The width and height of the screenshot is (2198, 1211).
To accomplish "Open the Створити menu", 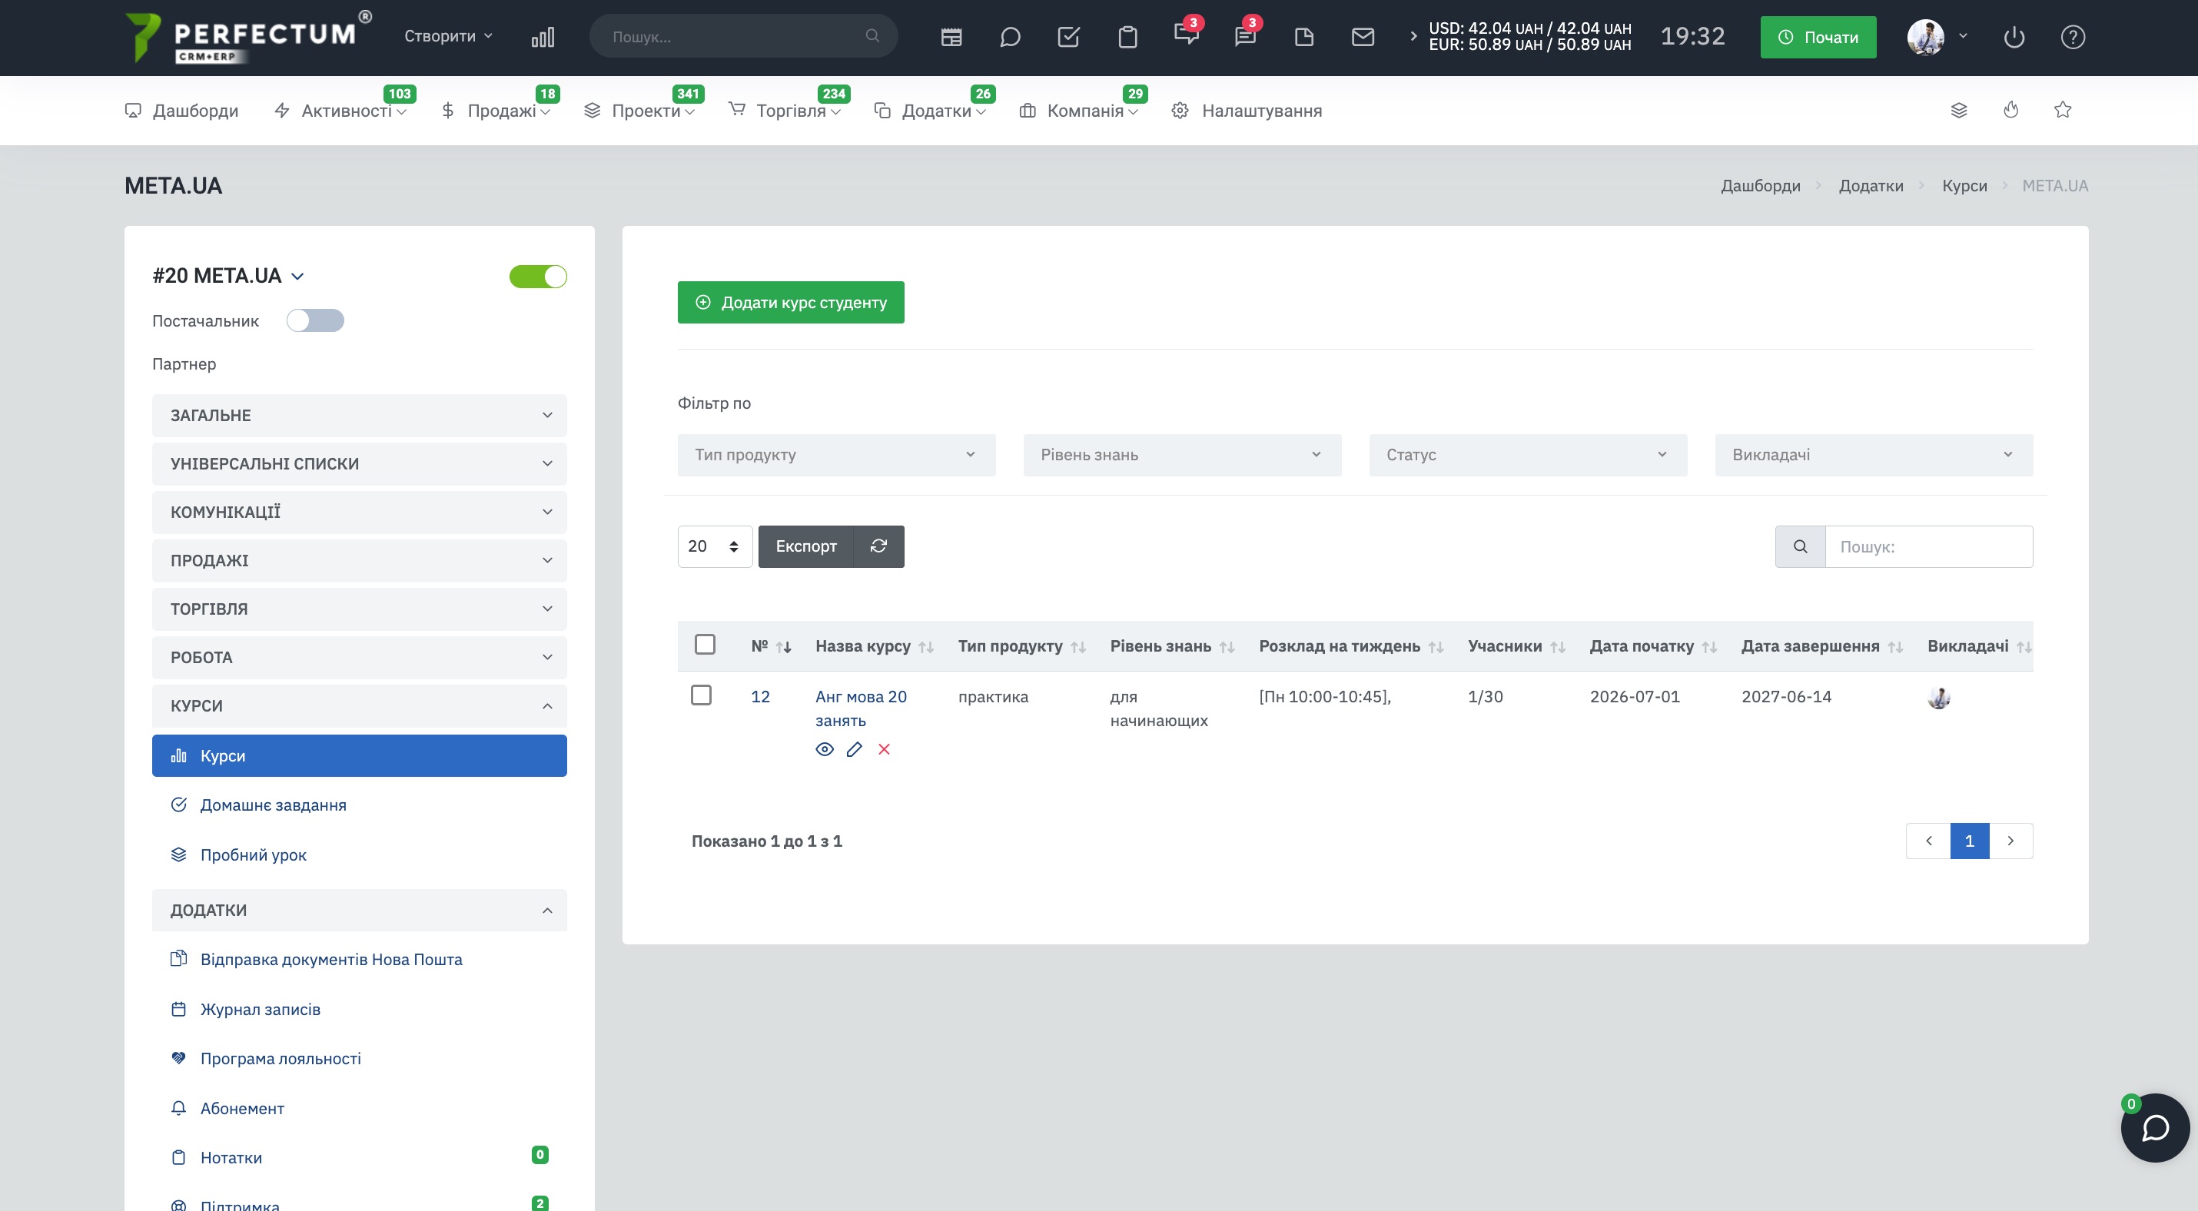I will pyautogui.click(x=448, y=36).
